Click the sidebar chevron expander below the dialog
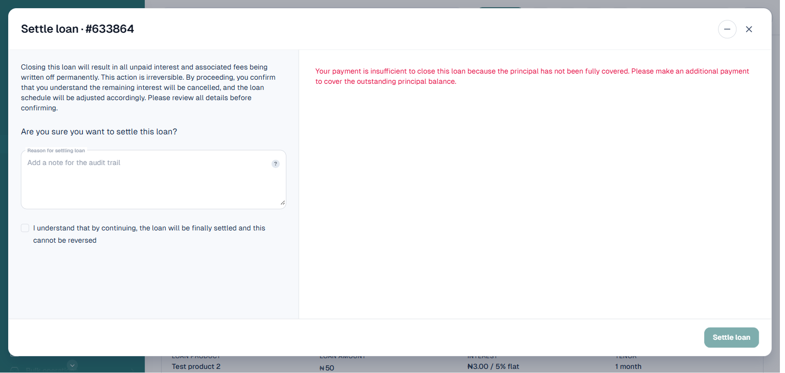This screenshot has height=373, width=785. (x=72, y=365)
